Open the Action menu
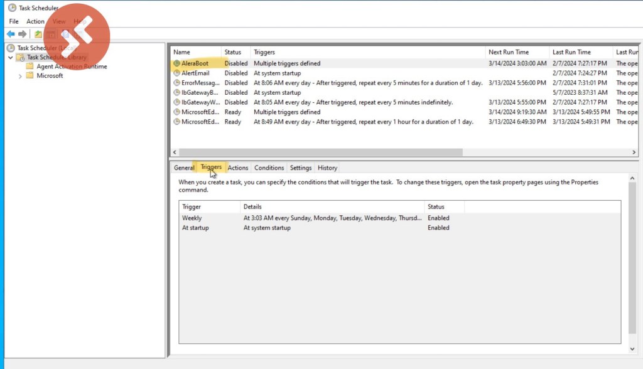 pos(35,21)
